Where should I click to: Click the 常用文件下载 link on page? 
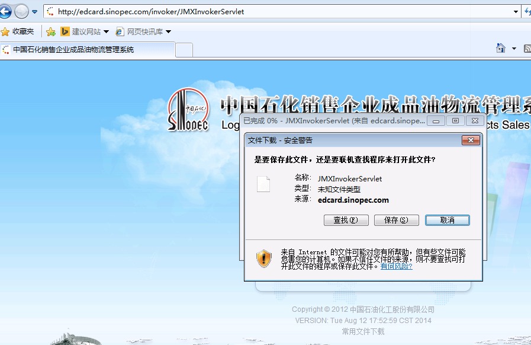pyautogui.click(x=363, y=331)
